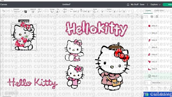Screen dimensions: 172x97
Task: Select the Kitty 4 layer with red circle thumbnail
Action: 158,26
